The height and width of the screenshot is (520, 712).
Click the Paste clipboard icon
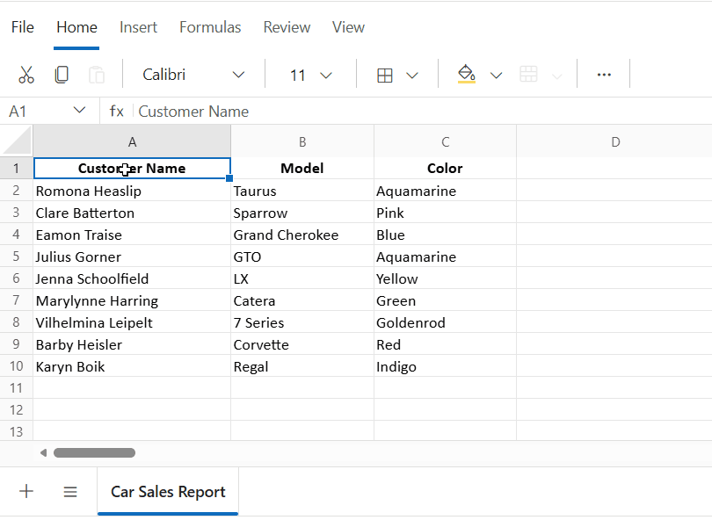pyautogui.click(x=97, y=76)
